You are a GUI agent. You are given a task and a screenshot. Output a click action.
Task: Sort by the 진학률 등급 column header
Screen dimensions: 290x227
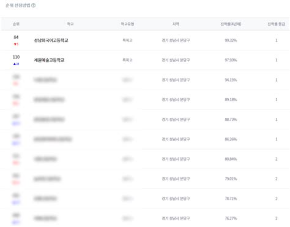pos(277,24)
